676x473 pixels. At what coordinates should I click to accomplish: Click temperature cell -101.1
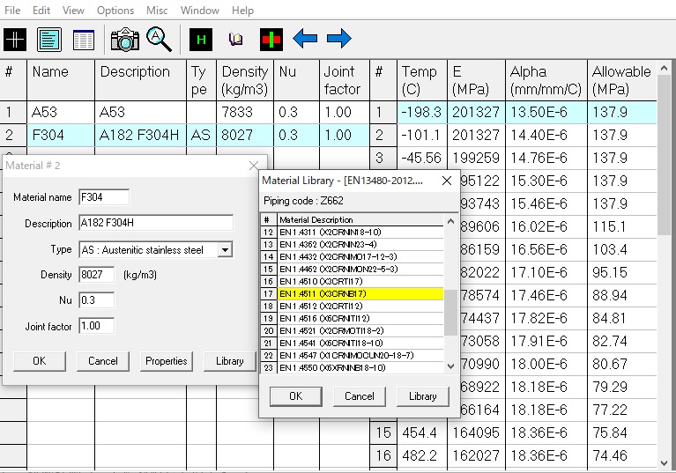point(422,136)
